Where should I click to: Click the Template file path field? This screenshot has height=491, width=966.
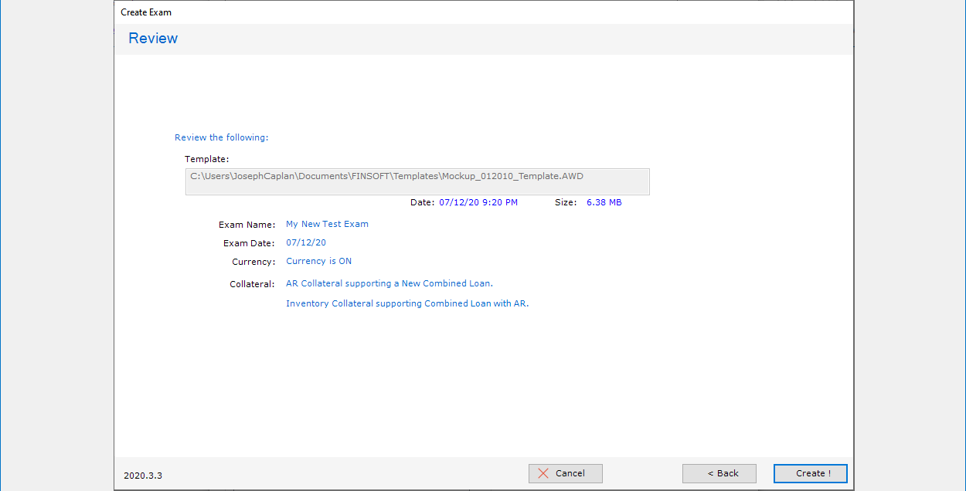tap(417, 181)
